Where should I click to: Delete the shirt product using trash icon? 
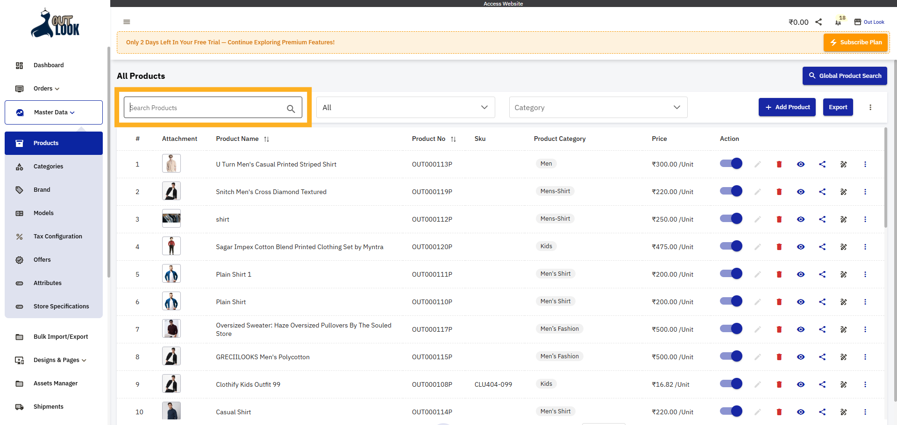pos(779,219)
